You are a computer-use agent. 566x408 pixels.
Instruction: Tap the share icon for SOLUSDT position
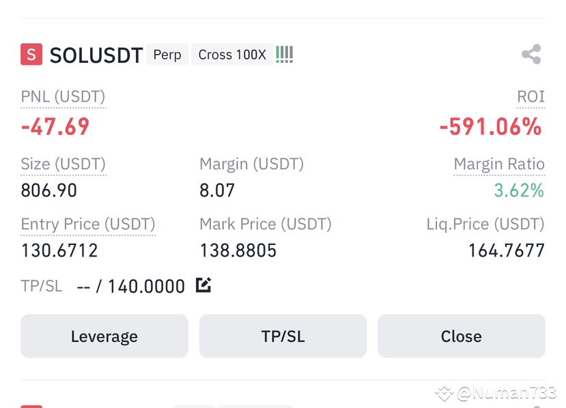pos(531,55)
